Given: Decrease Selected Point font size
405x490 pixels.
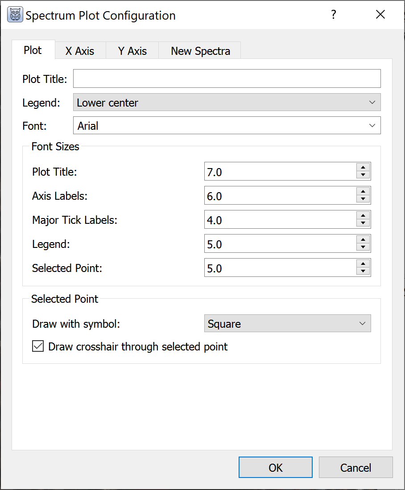Looking at the screenshot, I should pyautogui.click(x=364, y=272).
